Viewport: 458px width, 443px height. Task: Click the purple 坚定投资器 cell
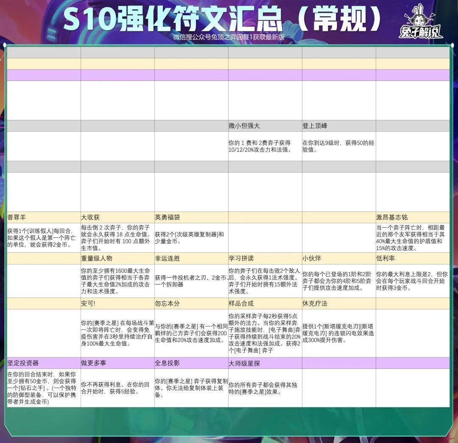pyautogui.click(x=44, y=363)
